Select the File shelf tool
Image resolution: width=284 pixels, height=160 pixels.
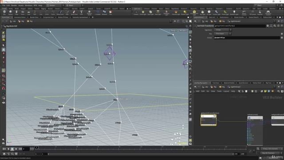tap(110, 12)
